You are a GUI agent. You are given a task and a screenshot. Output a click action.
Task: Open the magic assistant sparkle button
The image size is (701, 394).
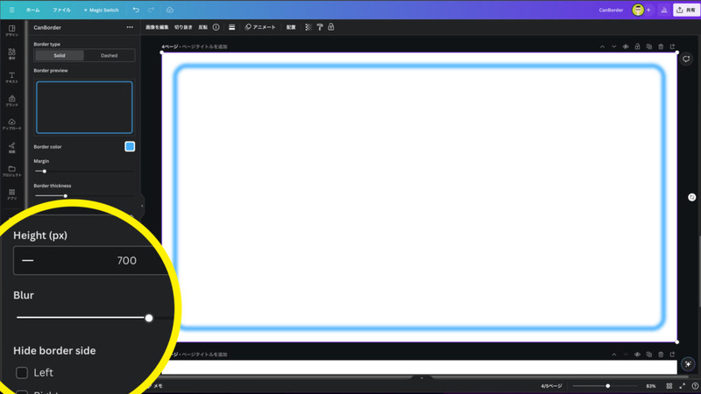(x=688, y=364)
